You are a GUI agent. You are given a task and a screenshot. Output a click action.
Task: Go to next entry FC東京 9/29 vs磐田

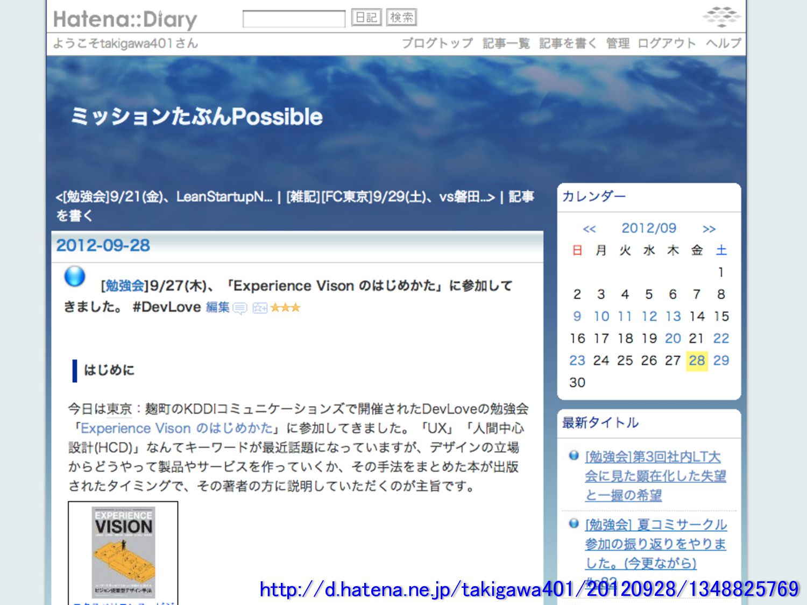pyautogui.click(x=391, y=197)
